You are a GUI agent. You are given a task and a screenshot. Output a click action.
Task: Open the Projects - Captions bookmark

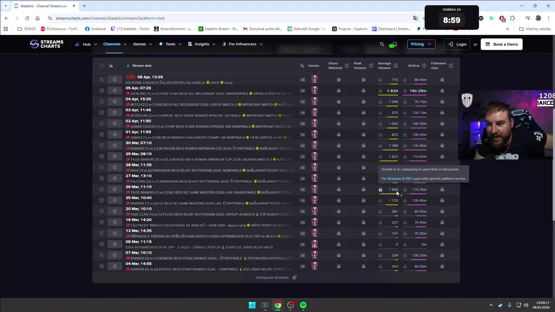pyautogui.click(x=349, y=29)
